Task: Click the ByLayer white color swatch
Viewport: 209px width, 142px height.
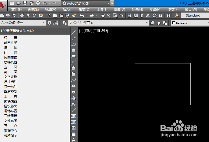Action: pyautogui.click(x=174, y=23)
